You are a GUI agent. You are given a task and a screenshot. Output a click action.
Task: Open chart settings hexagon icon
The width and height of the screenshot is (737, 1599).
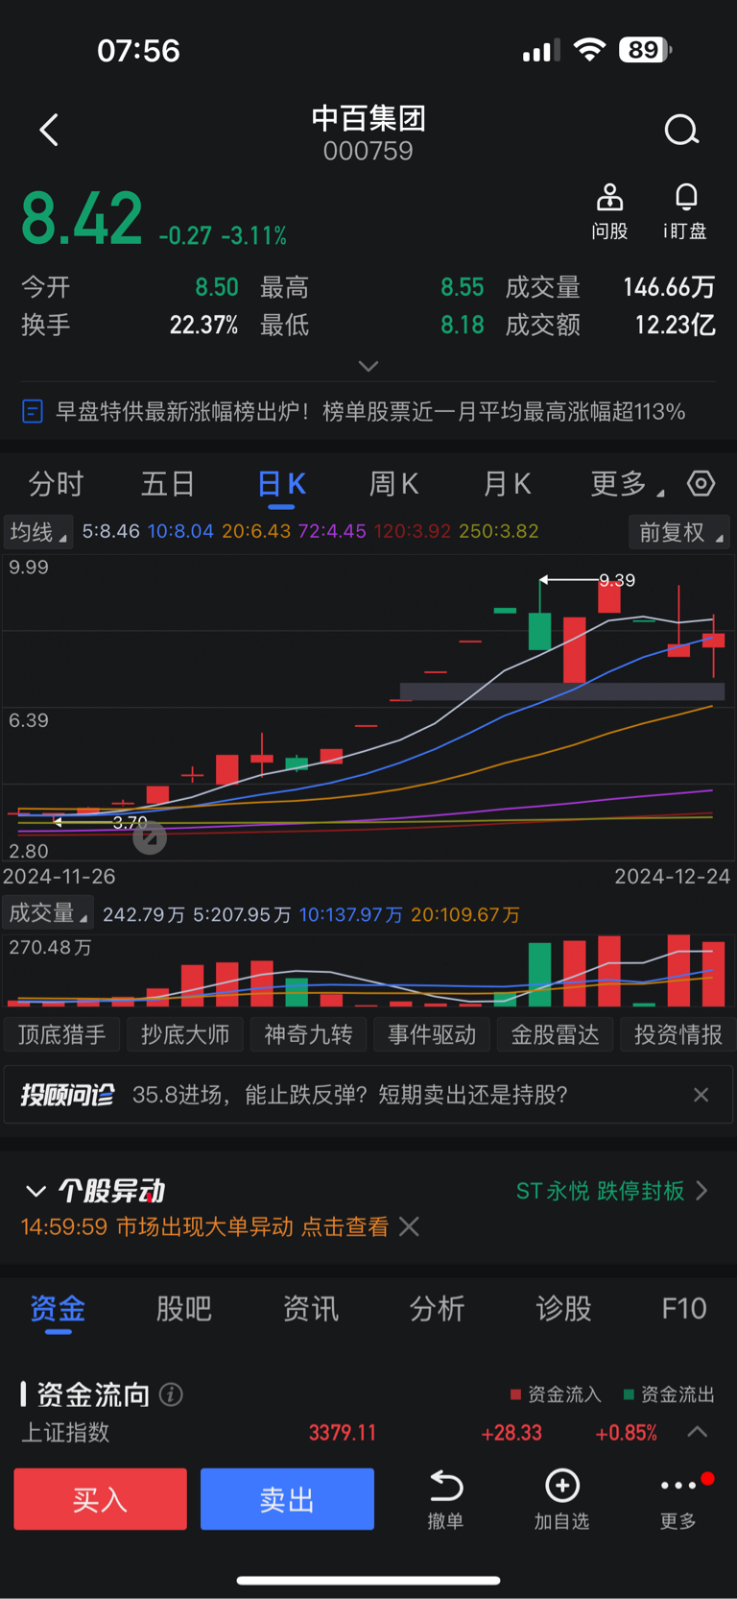701,483
